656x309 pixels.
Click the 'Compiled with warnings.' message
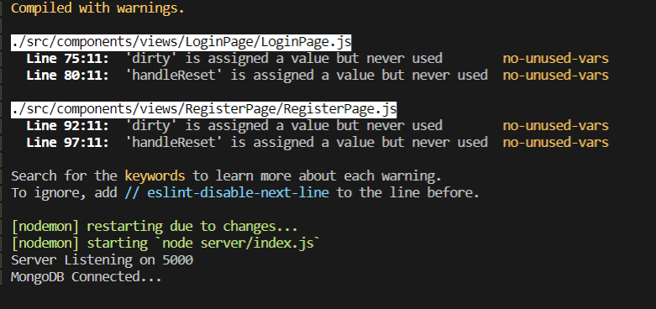click(97, 8)
